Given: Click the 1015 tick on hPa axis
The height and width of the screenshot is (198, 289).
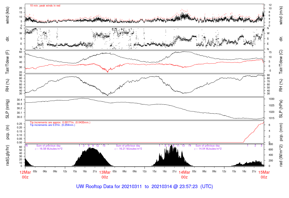Looking at the screenshot, I should click(271, 118).
